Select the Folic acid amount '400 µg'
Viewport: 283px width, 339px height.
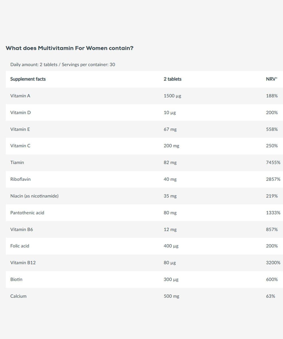click(x=171, y=246)
